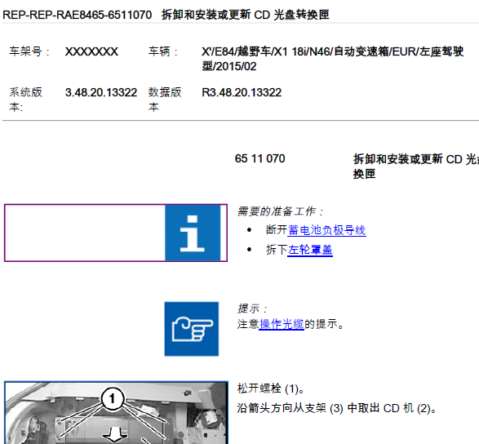Viewport: 479px width, 444px height.
Task: Click the repair number 65 11 070
Action: [260, 158]
